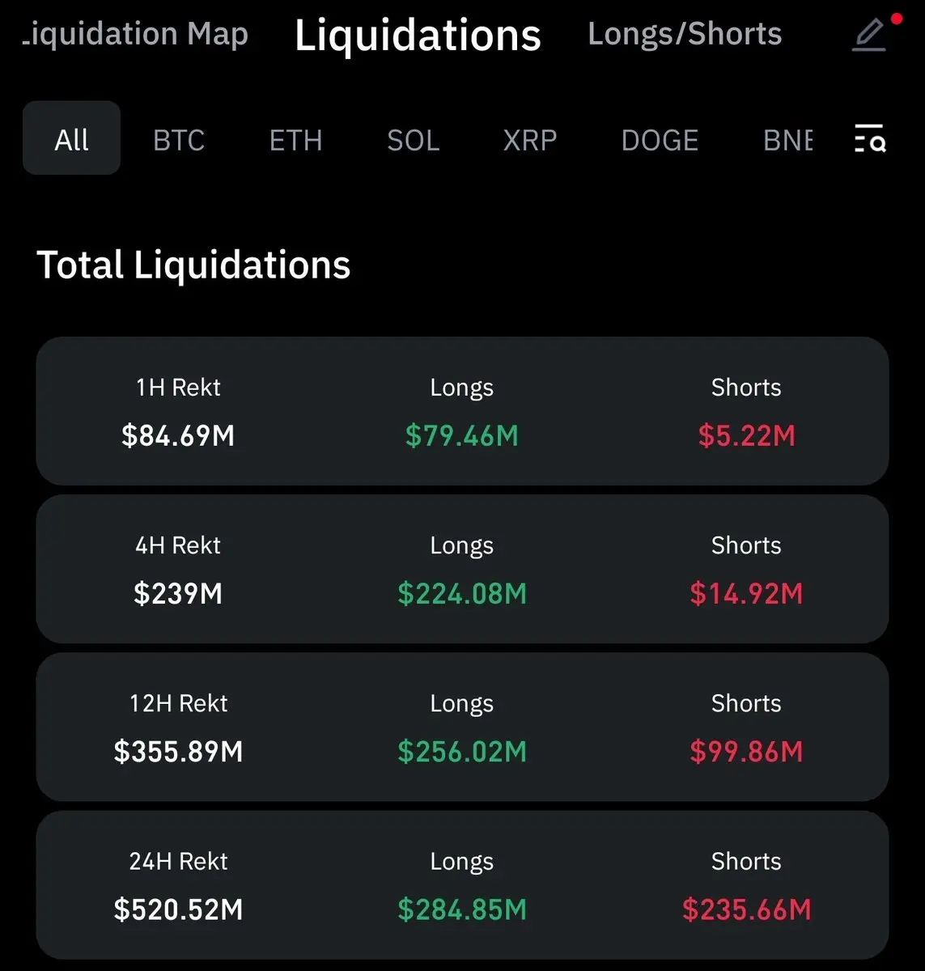
Task: Filter liquidations by BTC
Action: click(x=179, y=140)
